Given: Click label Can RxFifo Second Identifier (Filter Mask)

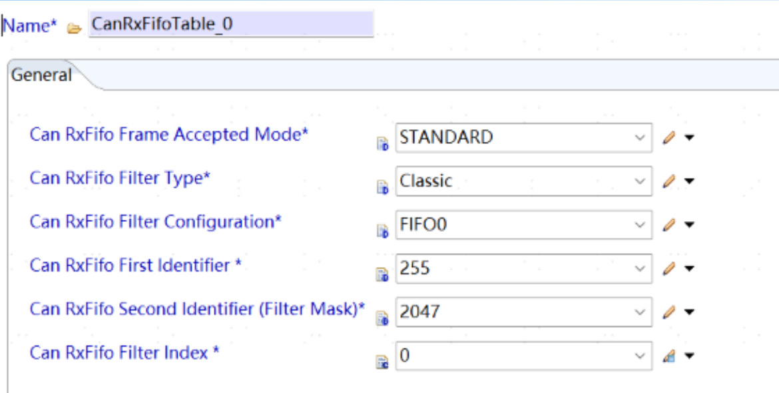Looking at the screenshot, I should 197,310.
